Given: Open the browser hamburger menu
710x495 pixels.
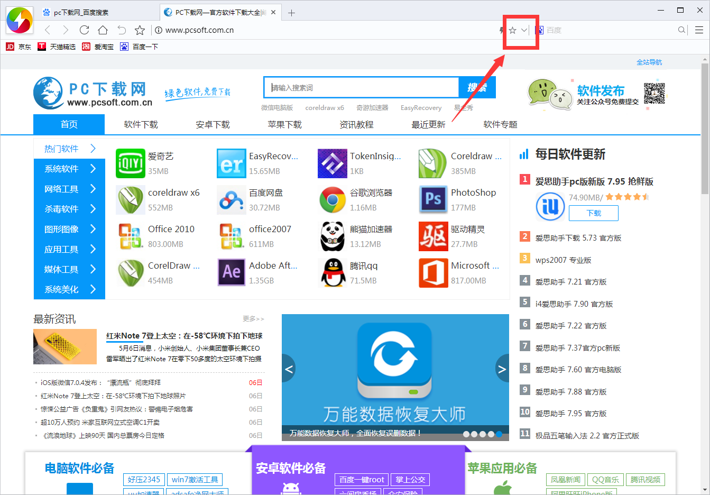Looking at the screenshot, I should 699,30.
